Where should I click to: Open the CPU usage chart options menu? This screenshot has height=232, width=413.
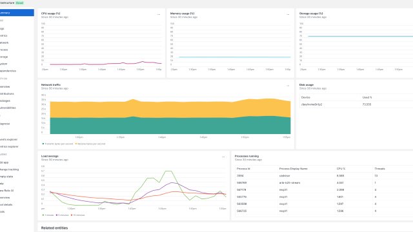(159, 14)
